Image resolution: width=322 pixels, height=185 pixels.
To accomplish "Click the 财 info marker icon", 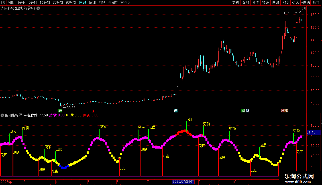I will (x=247, y=110).
